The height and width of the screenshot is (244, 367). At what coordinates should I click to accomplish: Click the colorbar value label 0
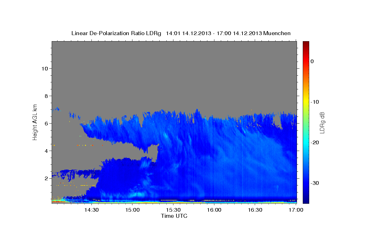(x=312, y=61)
